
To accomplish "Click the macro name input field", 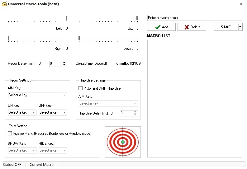I will pyautogui.click(x=195, y=18).
